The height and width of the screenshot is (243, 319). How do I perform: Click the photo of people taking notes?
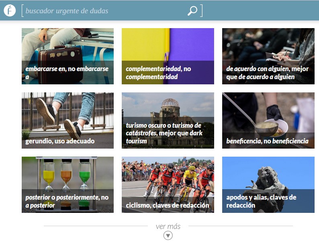[x=268, y=44]
